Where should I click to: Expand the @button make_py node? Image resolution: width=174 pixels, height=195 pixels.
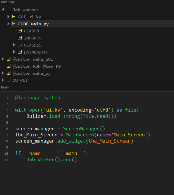point(3,73)
